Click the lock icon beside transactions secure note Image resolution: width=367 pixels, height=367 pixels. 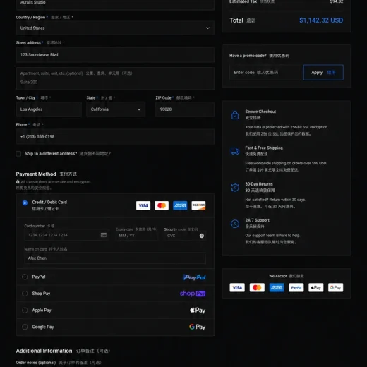(18, 182)
